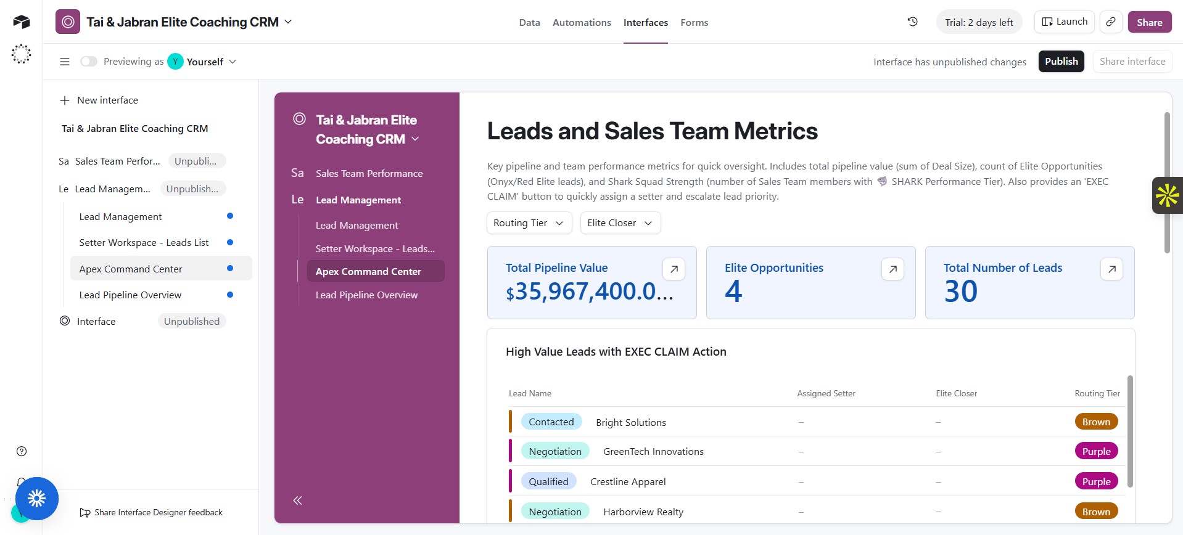Click the Share interface button
Screen dimensions: 1183x535
[x=1132, y=62]
